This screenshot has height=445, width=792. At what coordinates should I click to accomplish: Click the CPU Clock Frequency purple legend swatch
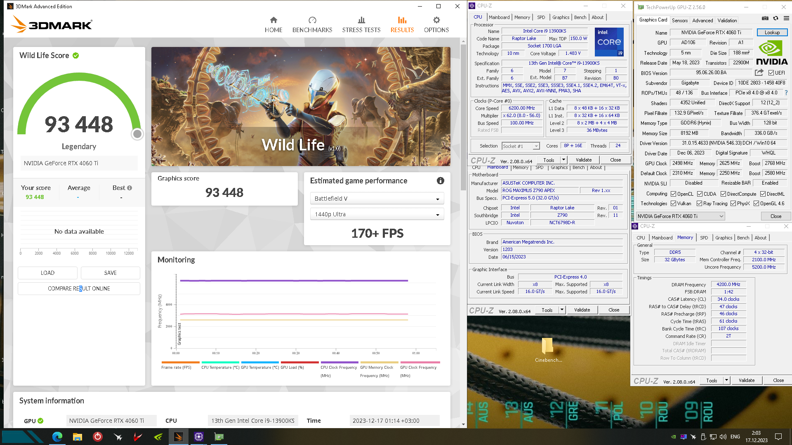pyautogui.click(x=339, y=363)
